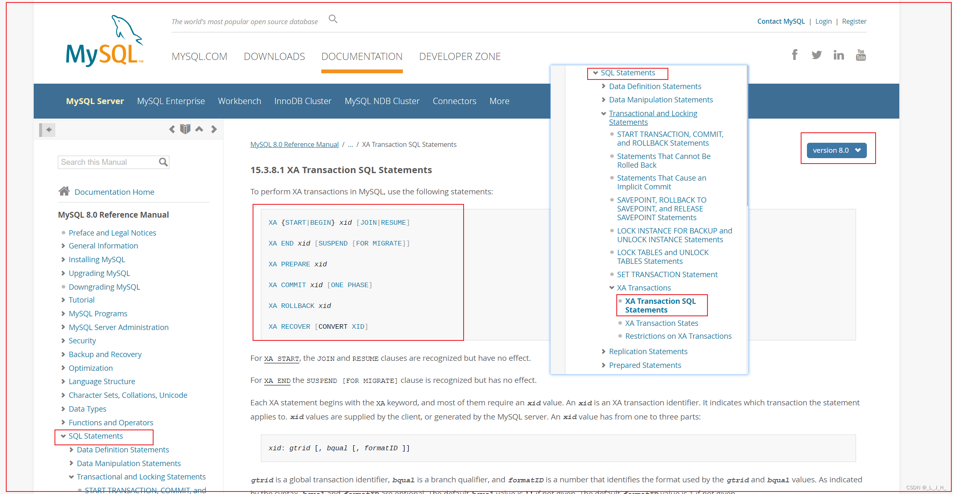953x494 pixels.
Task: Click the magnifier in Search this Manual box
Action: coord(163,162)
